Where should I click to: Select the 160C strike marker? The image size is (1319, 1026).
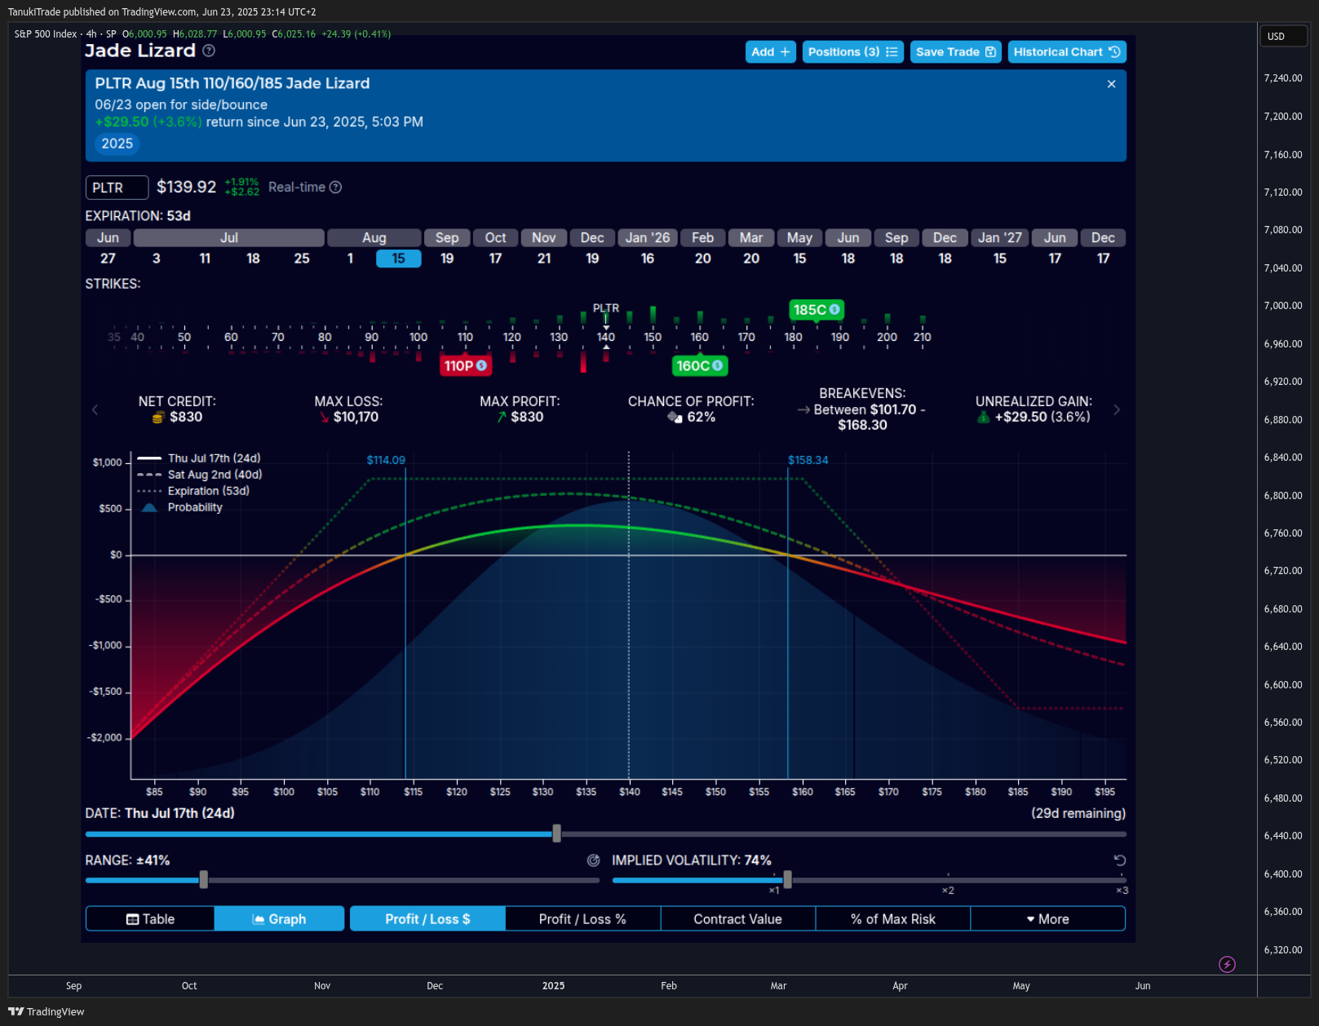(x=699, y=366)
